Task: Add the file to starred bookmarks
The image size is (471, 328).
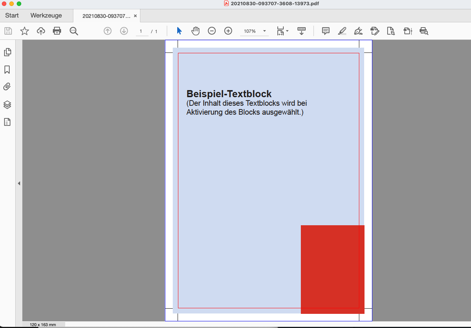Action: point(25,31)
